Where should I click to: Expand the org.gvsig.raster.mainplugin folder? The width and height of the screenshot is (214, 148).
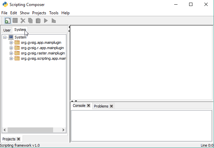(x=11, y=53)
